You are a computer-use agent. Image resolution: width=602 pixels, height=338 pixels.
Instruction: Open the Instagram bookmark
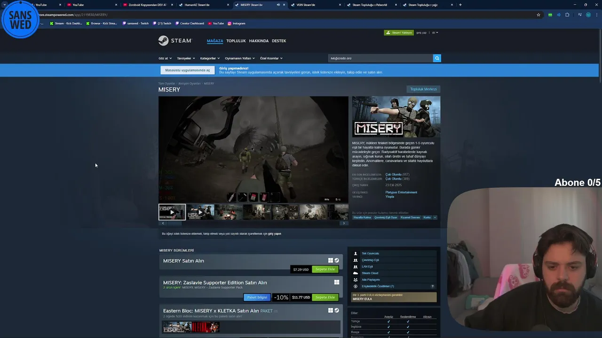pyautogui.click(x=237, y=23)
